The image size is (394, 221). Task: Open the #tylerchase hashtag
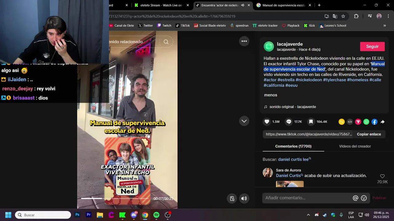(334, 80)
